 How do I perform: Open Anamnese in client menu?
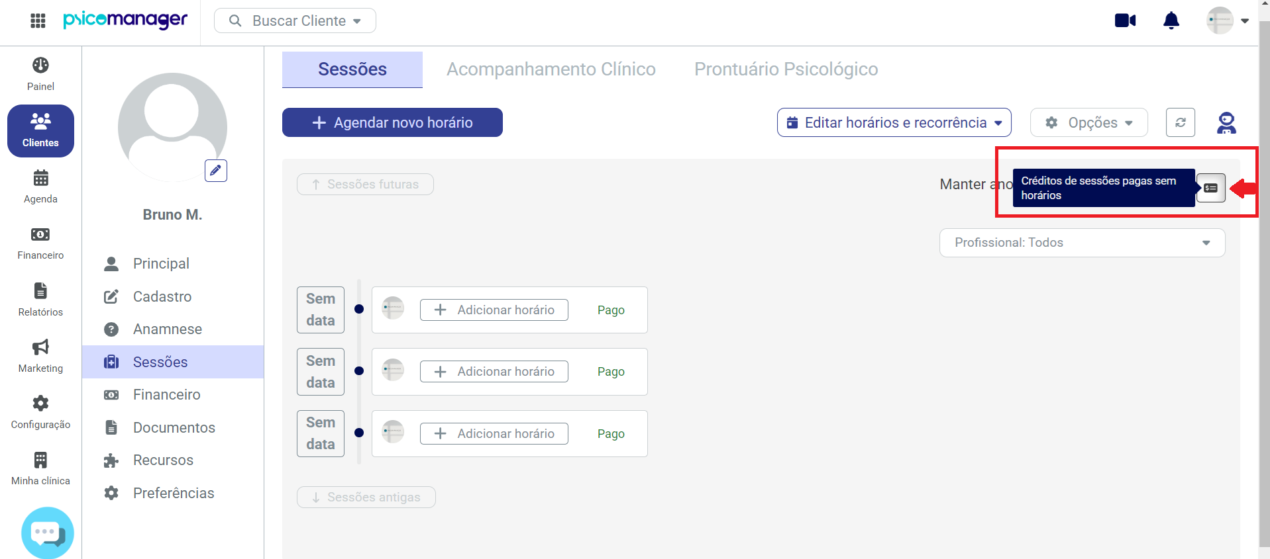(167, 329)
